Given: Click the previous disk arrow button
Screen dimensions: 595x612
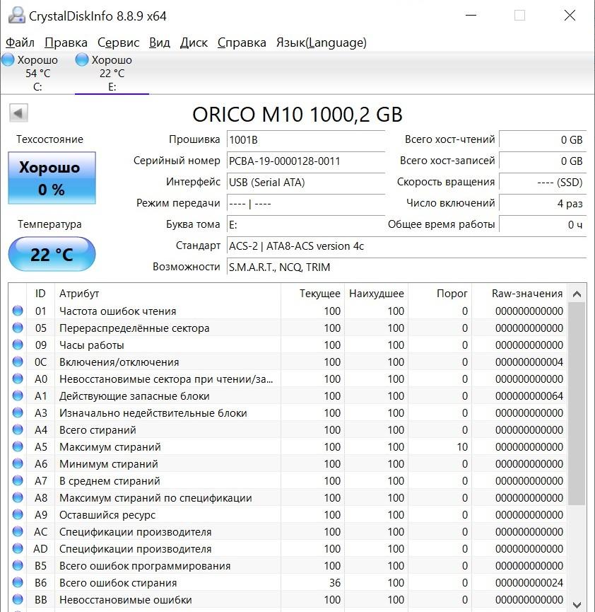Looking at the screenshot, I should point(18,113).
